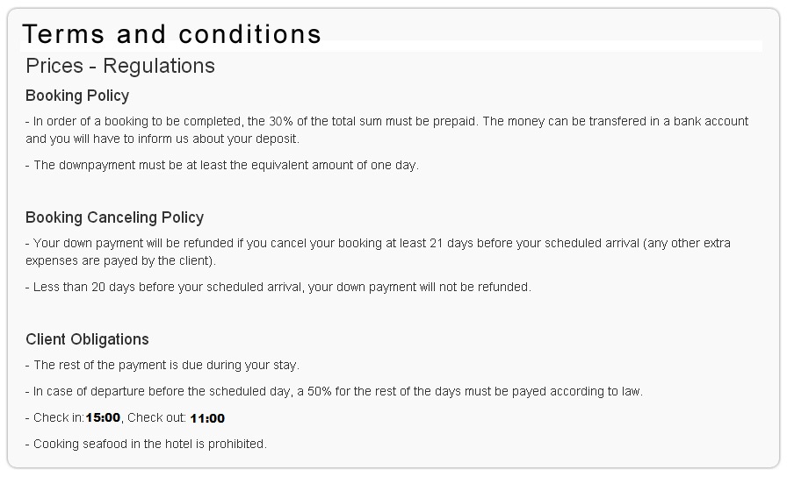Click the 'Less than 20 days' no-refund line
787x477 pixels.
(278, 287)
